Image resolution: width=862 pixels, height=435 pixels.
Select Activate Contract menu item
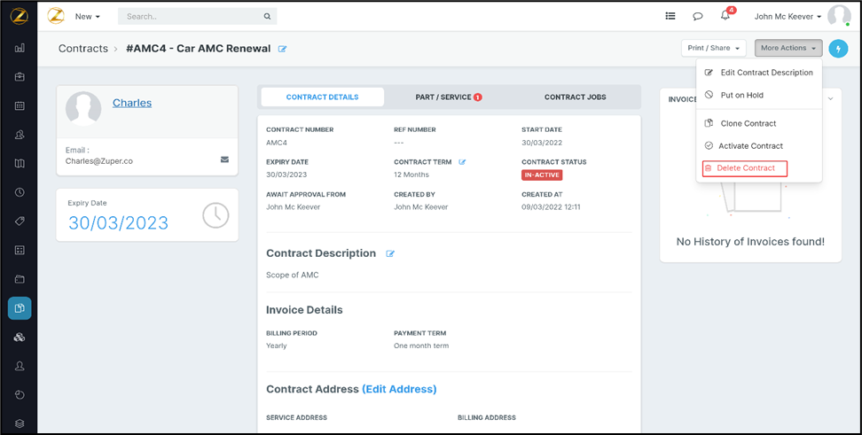coord(758,146)
